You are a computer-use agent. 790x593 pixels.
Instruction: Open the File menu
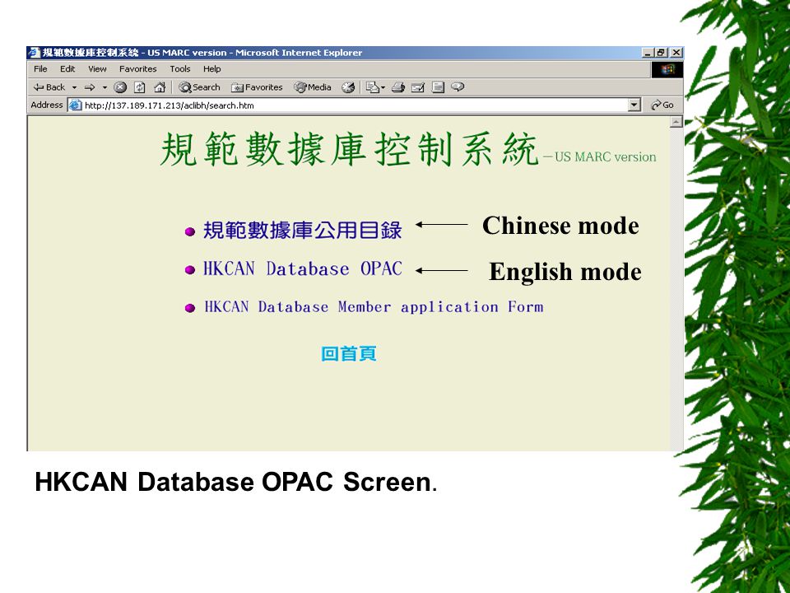(x=40, y=69)
